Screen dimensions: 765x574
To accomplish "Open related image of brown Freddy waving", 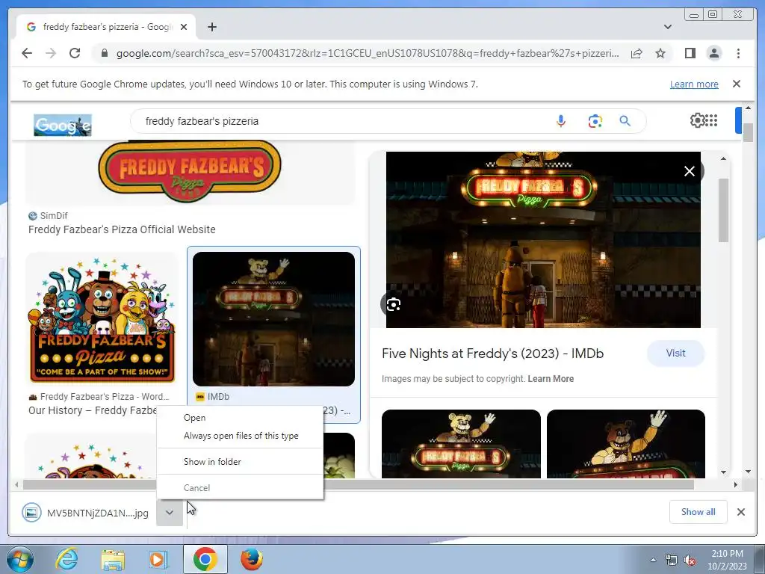I will (625, 444).
